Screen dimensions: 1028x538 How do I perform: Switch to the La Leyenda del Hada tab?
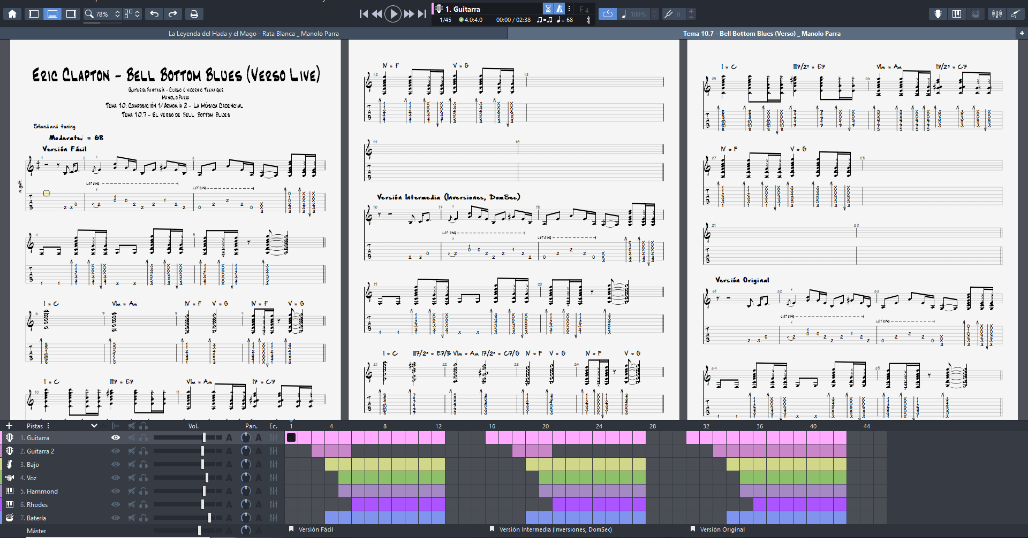click(x=254, y=34)
